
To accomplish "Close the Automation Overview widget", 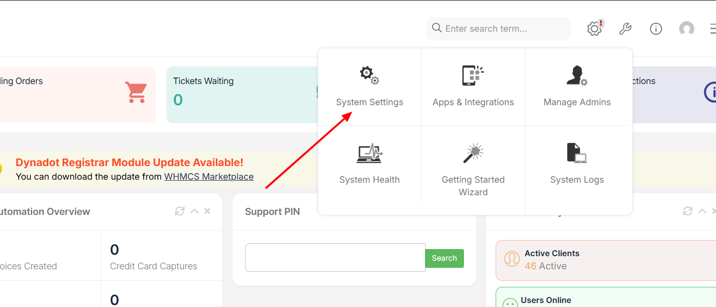I will [207, 211].
